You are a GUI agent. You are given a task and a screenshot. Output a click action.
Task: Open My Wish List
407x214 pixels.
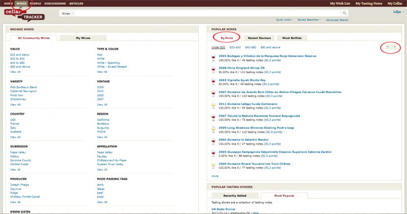coord(340,4)
